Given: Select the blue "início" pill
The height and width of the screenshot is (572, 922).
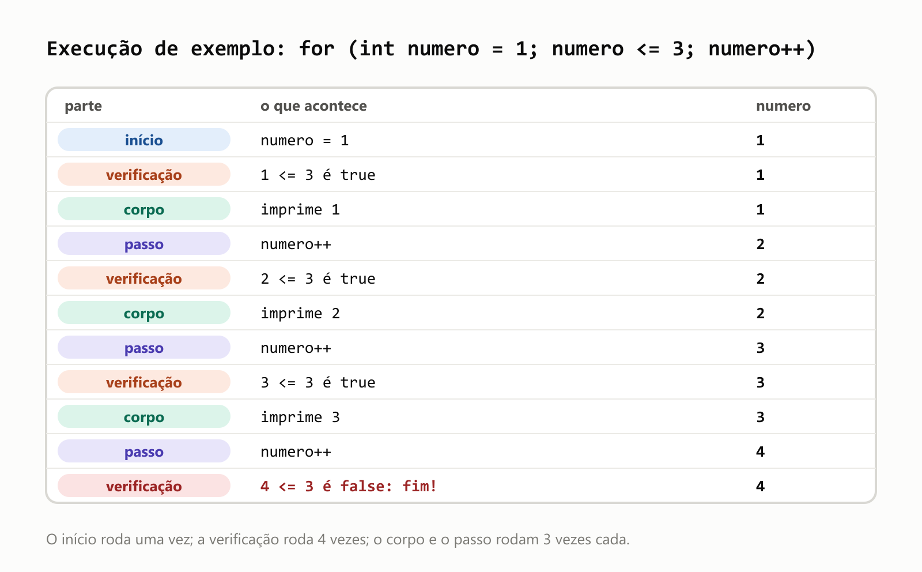Looking at the screenshot, I should 144,140.
